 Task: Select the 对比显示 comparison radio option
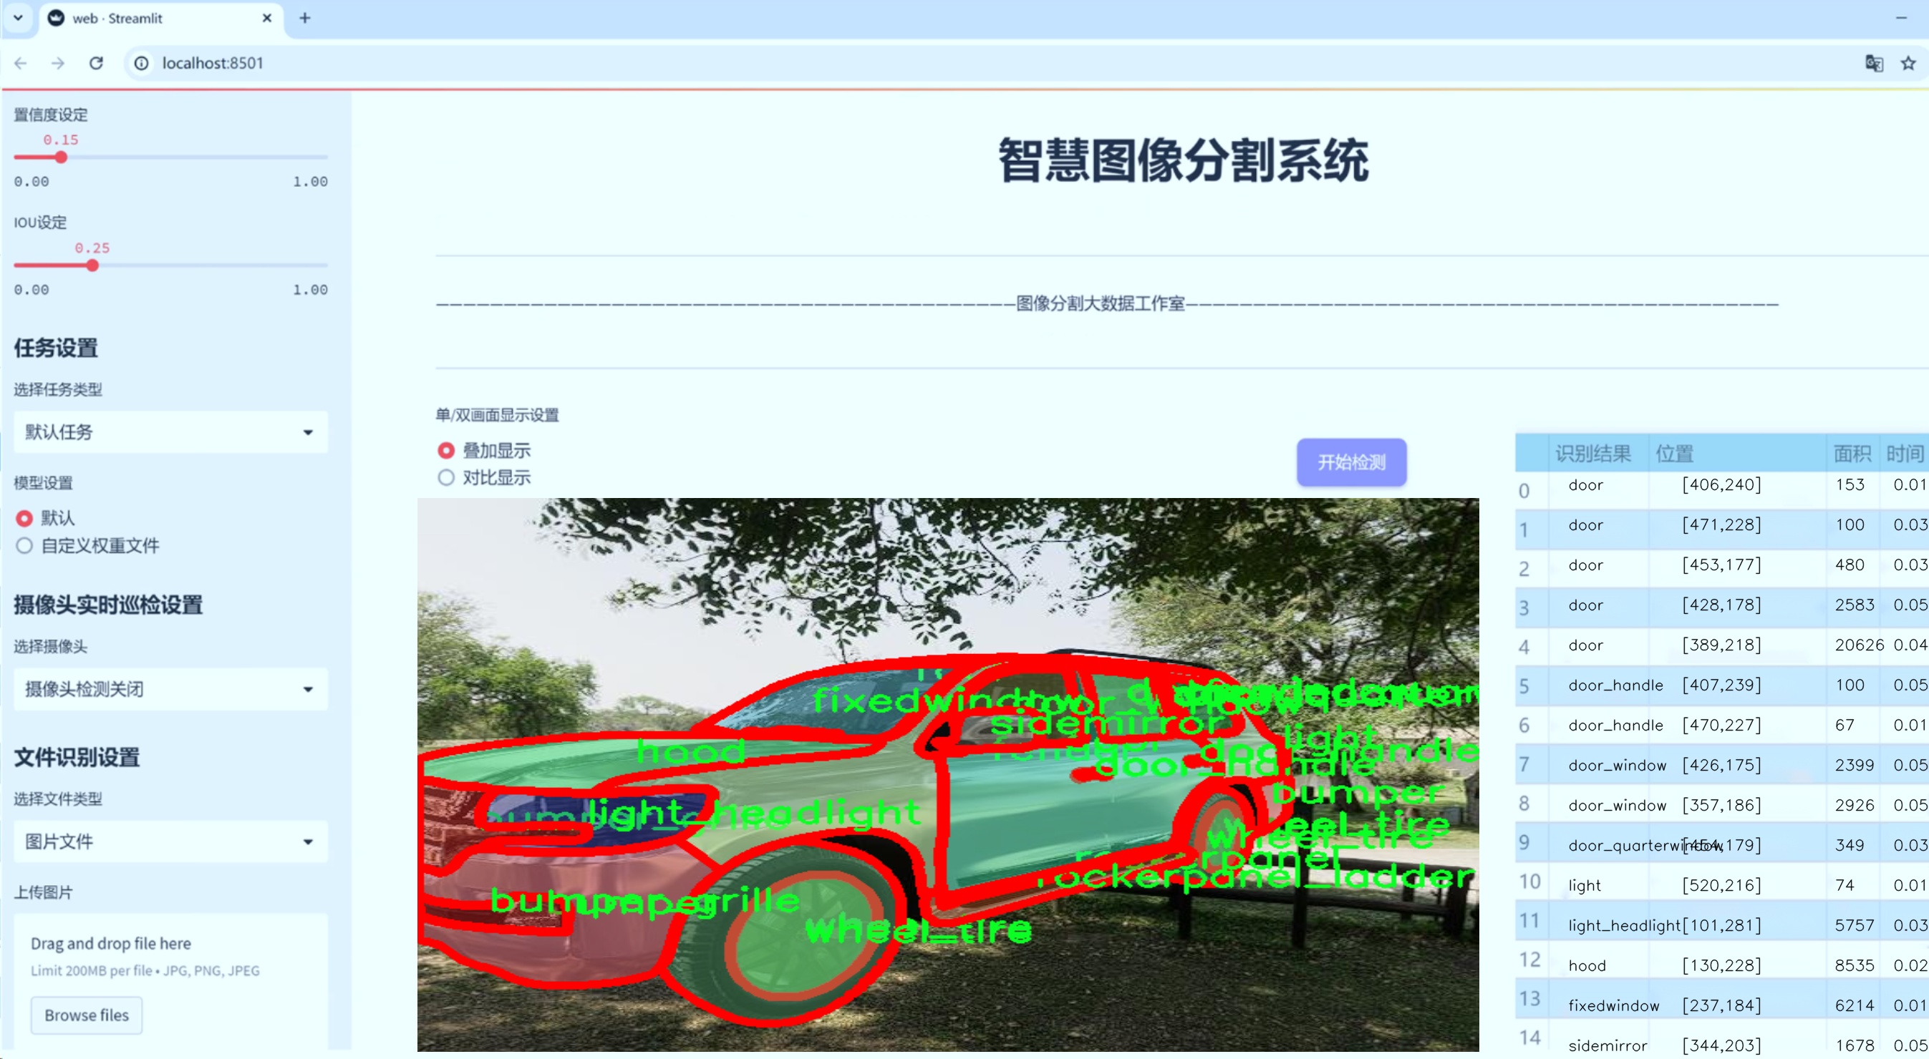pyautogui.click(x=446, y=477)
